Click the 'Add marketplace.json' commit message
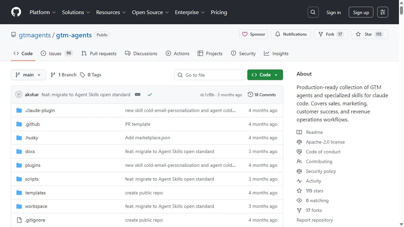Screen dimensions: 404x227 (x=147, y=138)
